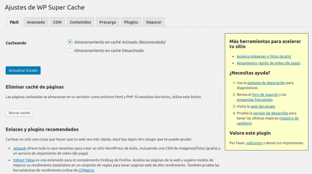
Task: Switch to the Avanzado tab
Action: pos(36,22)
